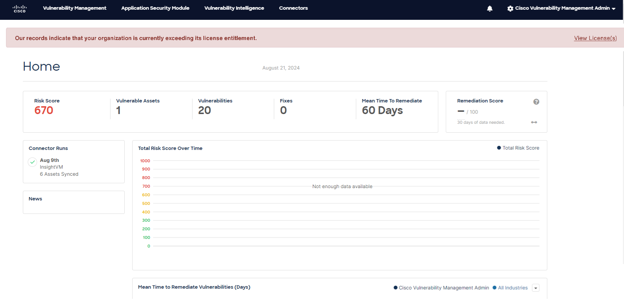624x307 pixels.
Task: Click the InsightVM connector name
Action: (51, 167)
